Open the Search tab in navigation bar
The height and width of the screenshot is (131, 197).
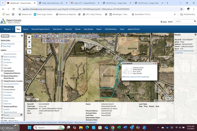click(x=26, y=29)
